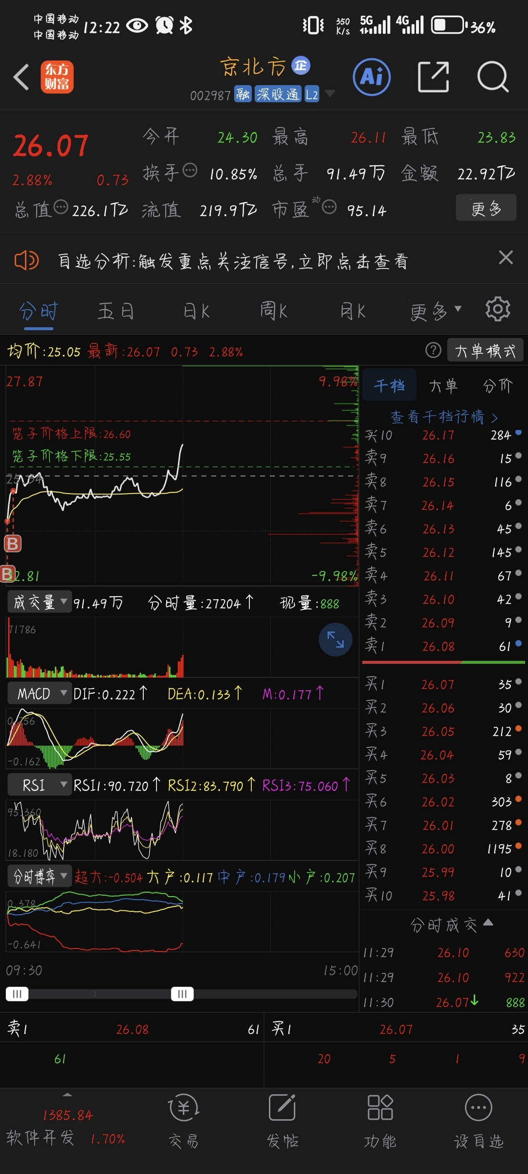Viewport: 528px width, 1174px height.
Task: Open the 设自选 watchlist icon
Action: tap(478, 1121)
